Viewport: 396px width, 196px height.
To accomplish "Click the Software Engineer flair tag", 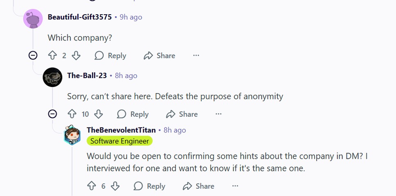I will 120,141.
